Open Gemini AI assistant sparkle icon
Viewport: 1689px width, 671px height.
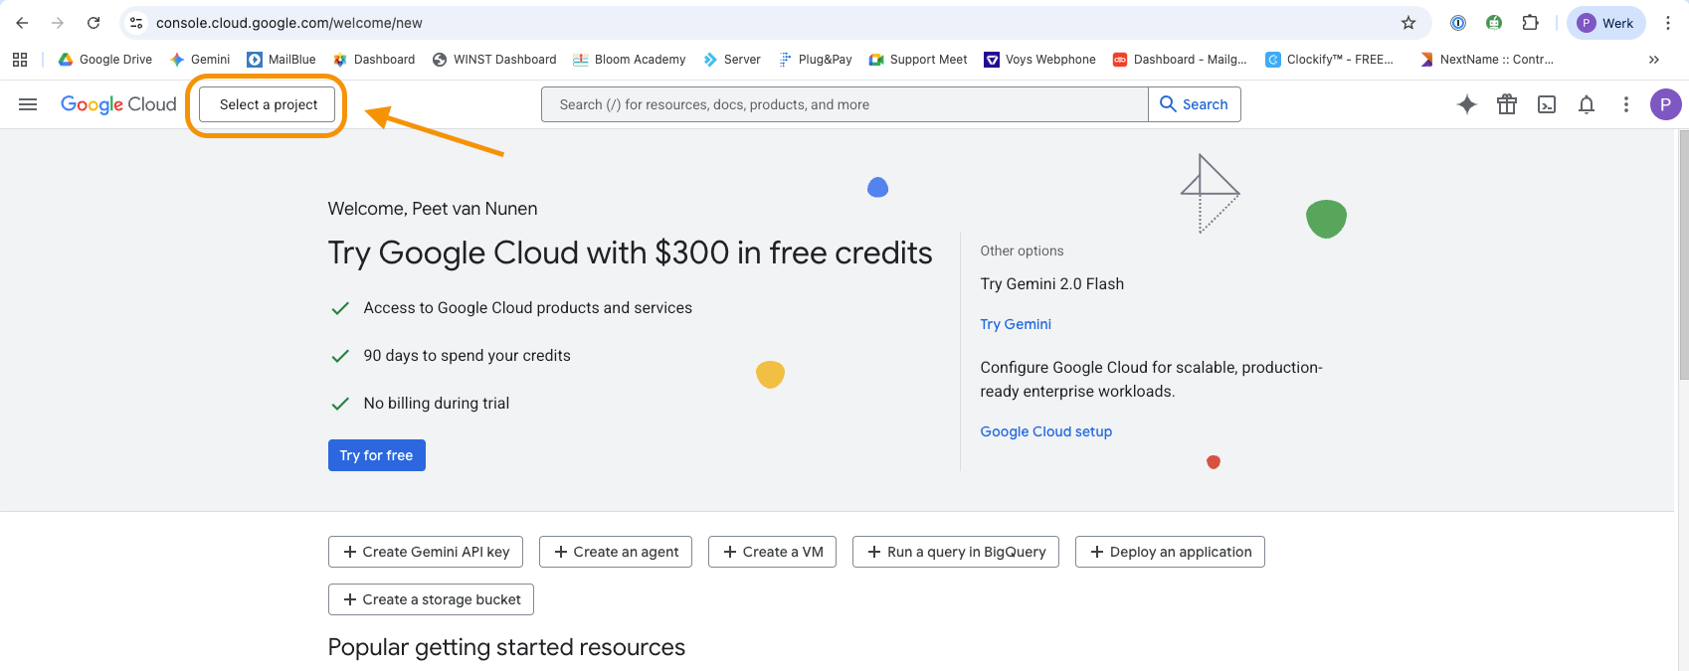click(1466, 104)
